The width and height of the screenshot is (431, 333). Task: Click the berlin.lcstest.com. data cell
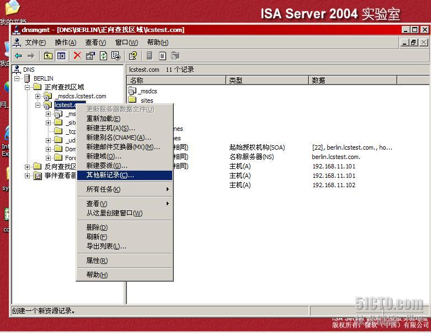pyautogui.click(x=336, y=157)
